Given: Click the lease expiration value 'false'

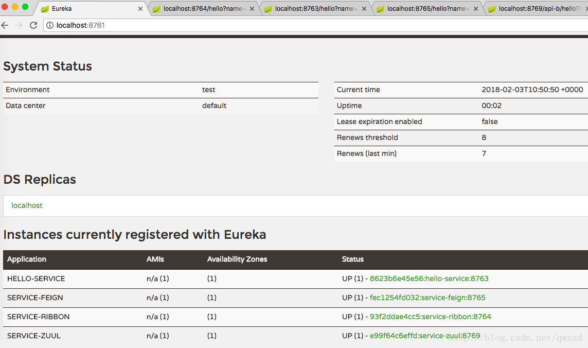Looking at the screenshot, I should [x=489, y=121].
